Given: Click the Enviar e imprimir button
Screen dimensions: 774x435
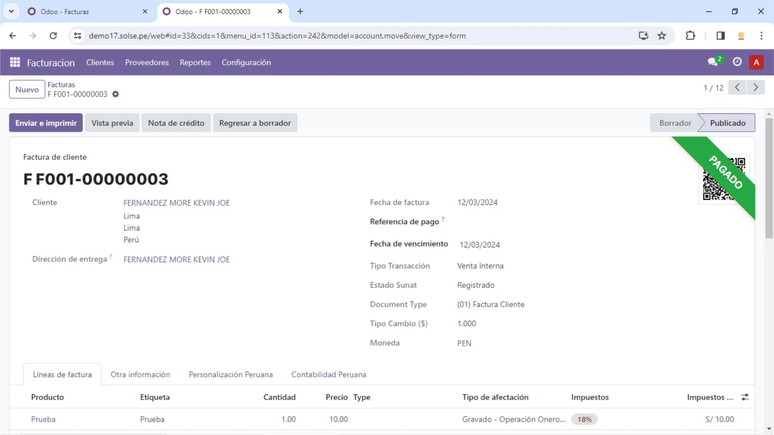Looking at the screenshot, I should 46,123.
